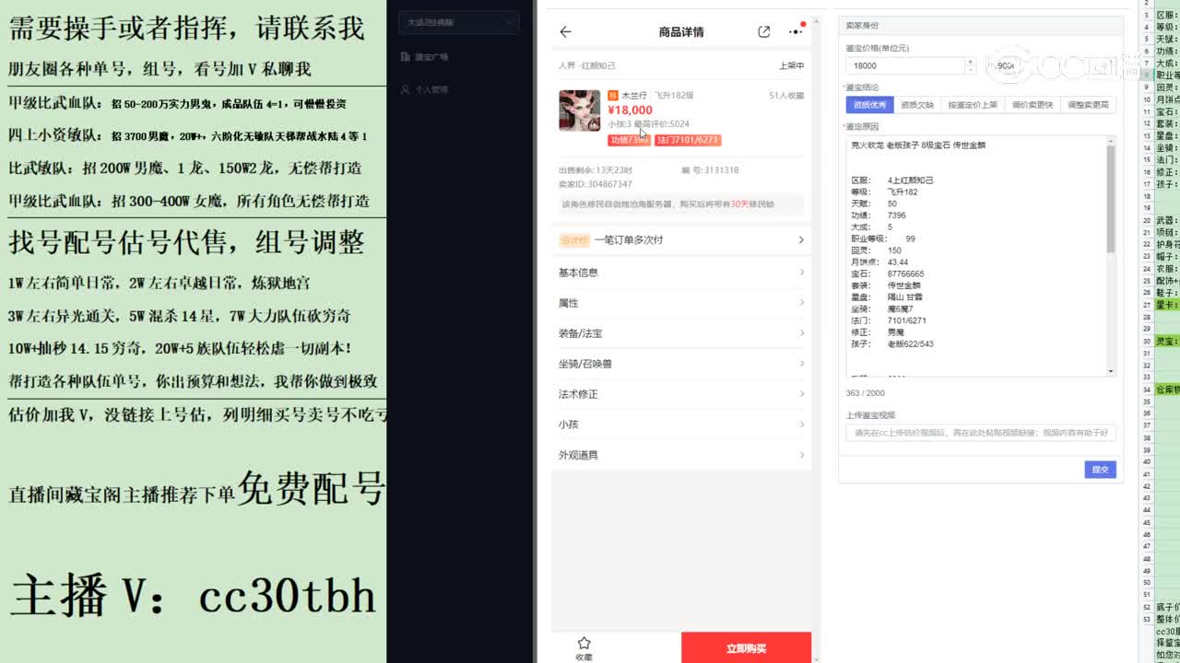Image resolution: width=1180 pixels, height=663 pixels.
Task: Expand the 属性 section
Action: tap(680, 303)
